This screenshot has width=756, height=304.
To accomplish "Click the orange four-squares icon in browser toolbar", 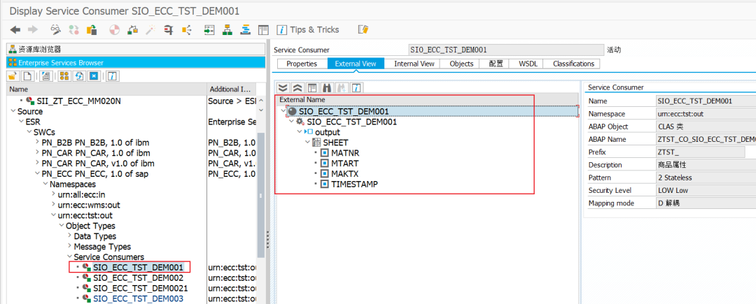I will pos(64,75).
